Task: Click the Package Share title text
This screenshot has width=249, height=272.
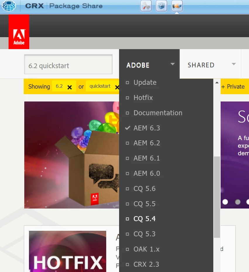Action: point(76,6)
